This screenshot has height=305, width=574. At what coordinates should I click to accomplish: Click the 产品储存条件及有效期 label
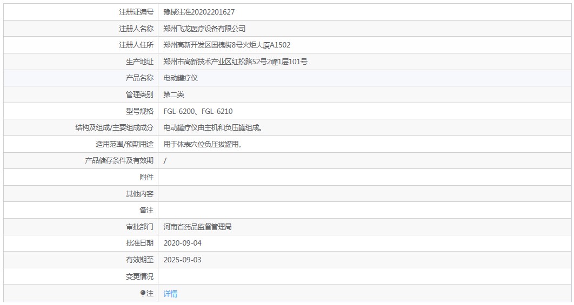click(x=119, y=160)
